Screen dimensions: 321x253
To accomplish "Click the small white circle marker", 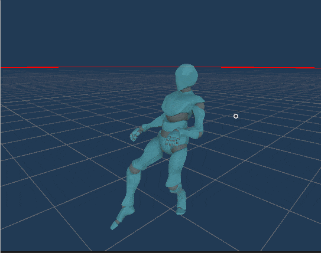I will pos(236,116).
